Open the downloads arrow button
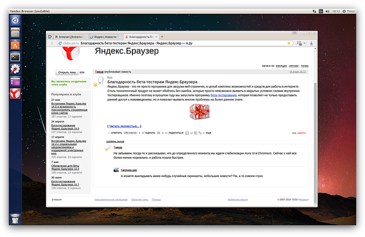The width and height of the screenshot is (365, 237). pos(311,44)
